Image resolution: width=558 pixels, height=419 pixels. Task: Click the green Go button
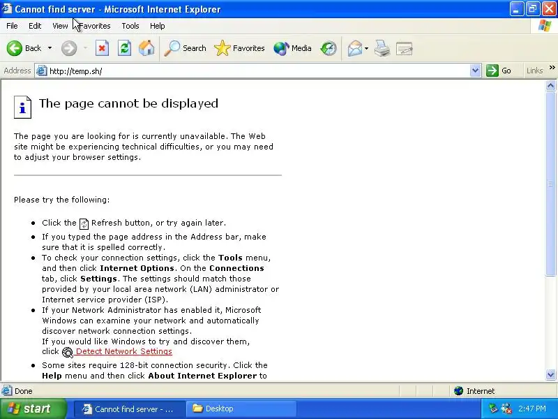click(499, 71)
